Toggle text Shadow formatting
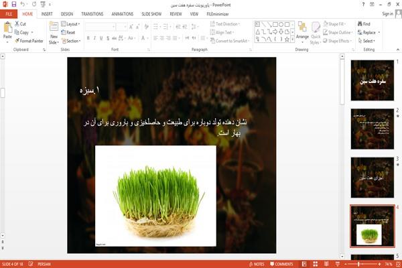 pos(108,38)
